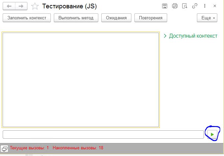
Task: Go forward with the right arrow button
Action: click(21, 6)
